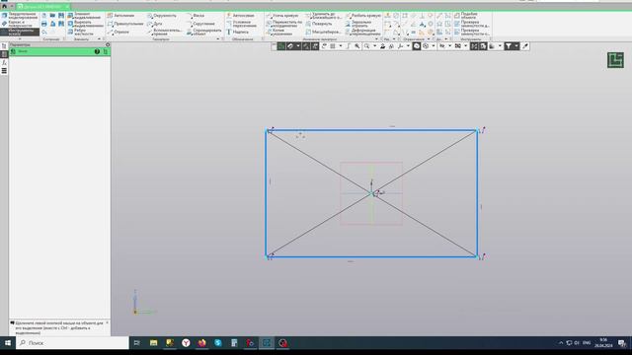Screen dimensions: 632x355
Task: Click Вырезать выдавливанием cut tool
Action: 85,24
